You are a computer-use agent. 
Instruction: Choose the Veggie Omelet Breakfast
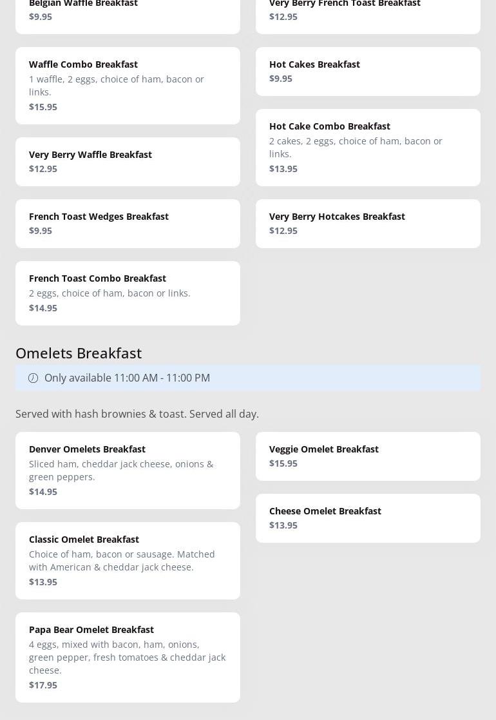[368, 456]
